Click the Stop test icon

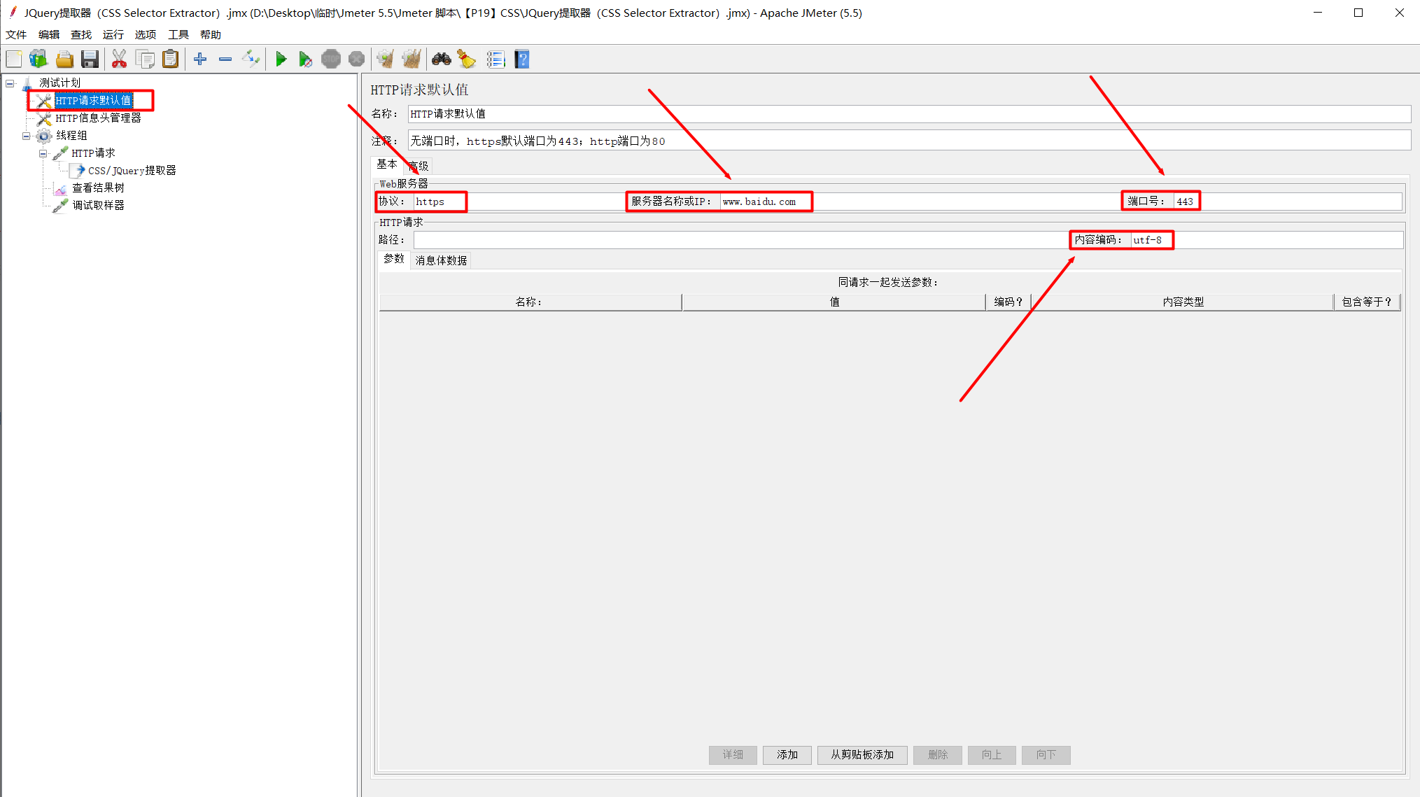click(331, 59)
